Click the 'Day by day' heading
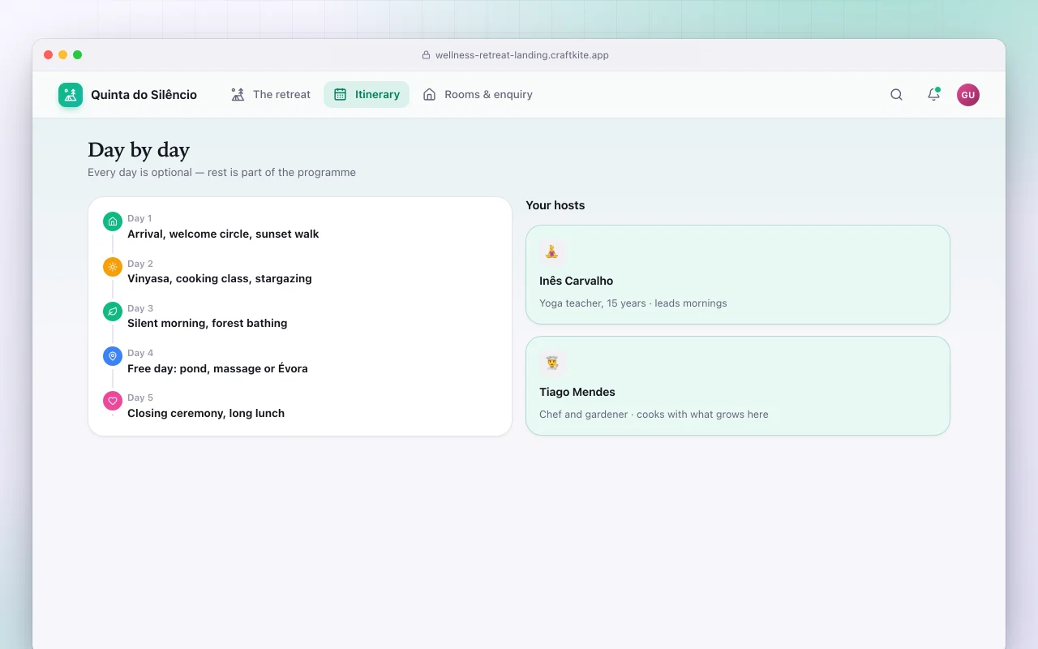 [x=139, y=150]
